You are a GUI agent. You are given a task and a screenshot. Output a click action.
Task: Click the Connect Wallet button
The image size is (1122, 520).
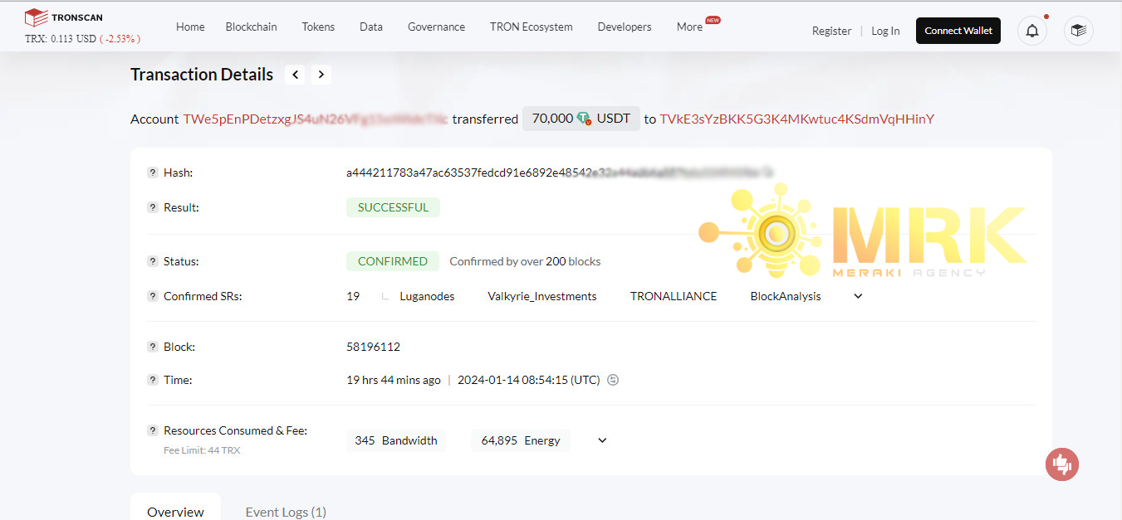click(x=958, y=31)
